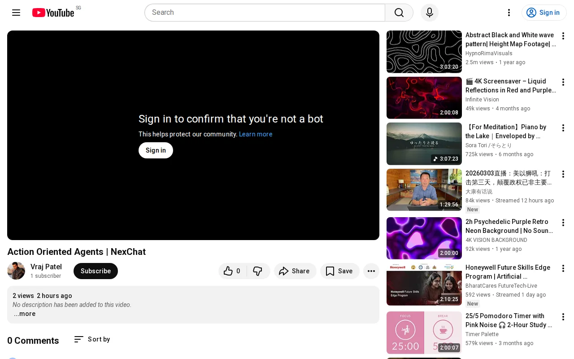
Task: Visit Sora Tori channel
Action: pos(488,145)
